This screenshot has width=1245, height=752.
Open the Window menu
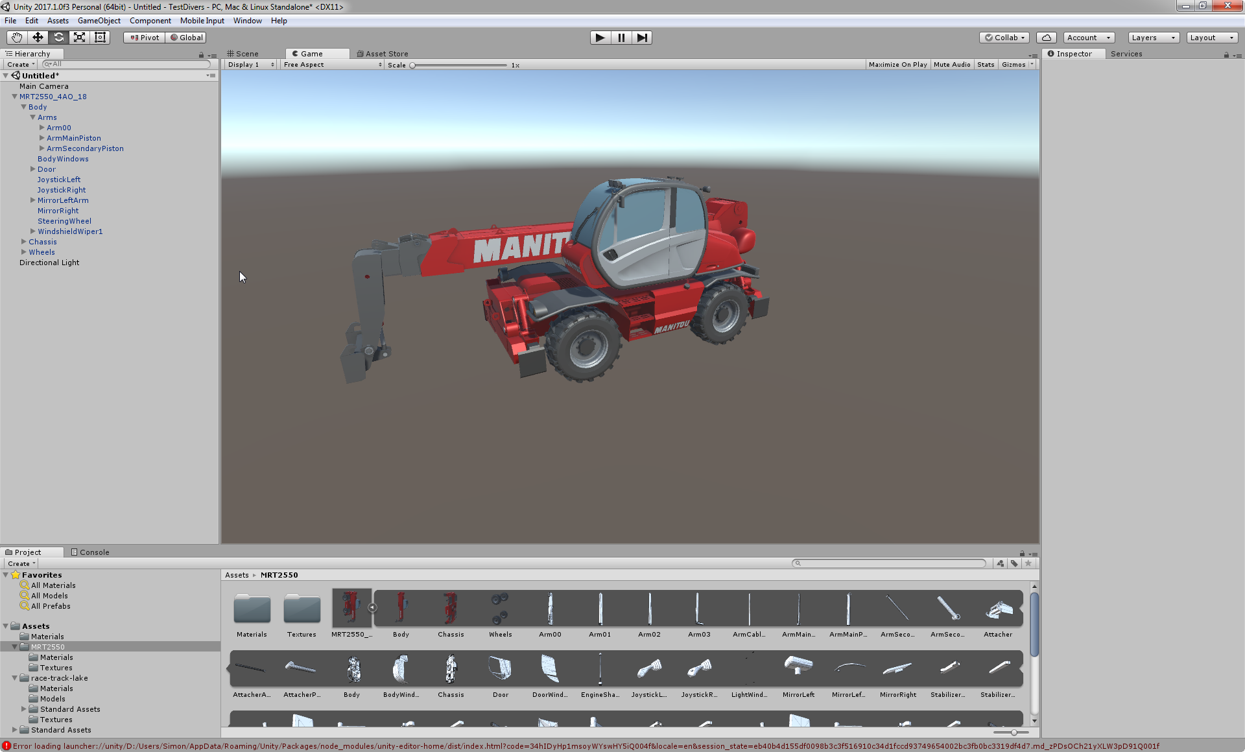[247, 21]
